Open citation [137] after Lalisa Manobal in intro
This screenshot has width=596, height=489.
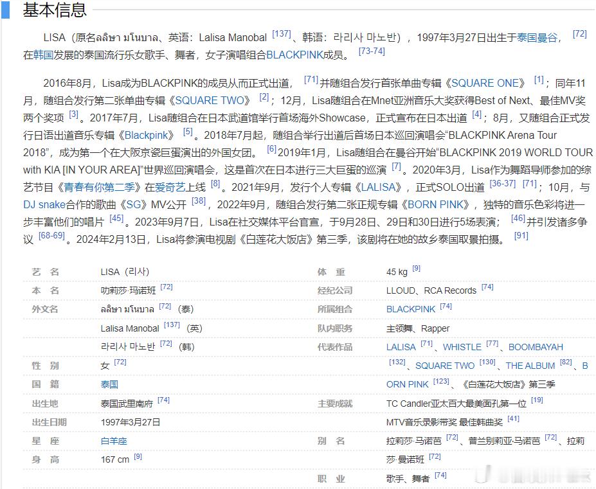pyautogui.click(x=282, y=34)
